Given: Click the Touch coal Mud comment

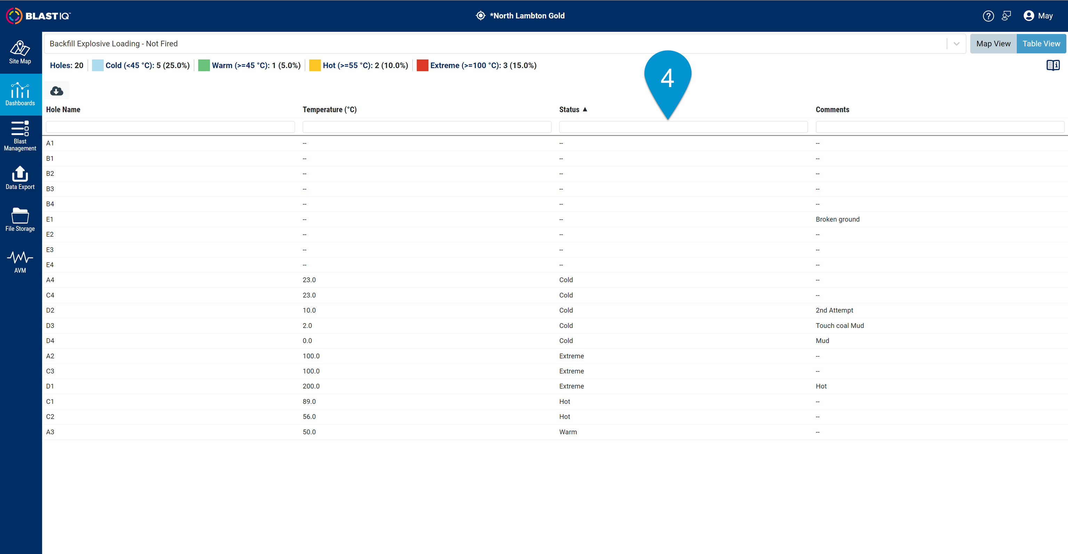Looking at the screenshot, I should 840,326.
